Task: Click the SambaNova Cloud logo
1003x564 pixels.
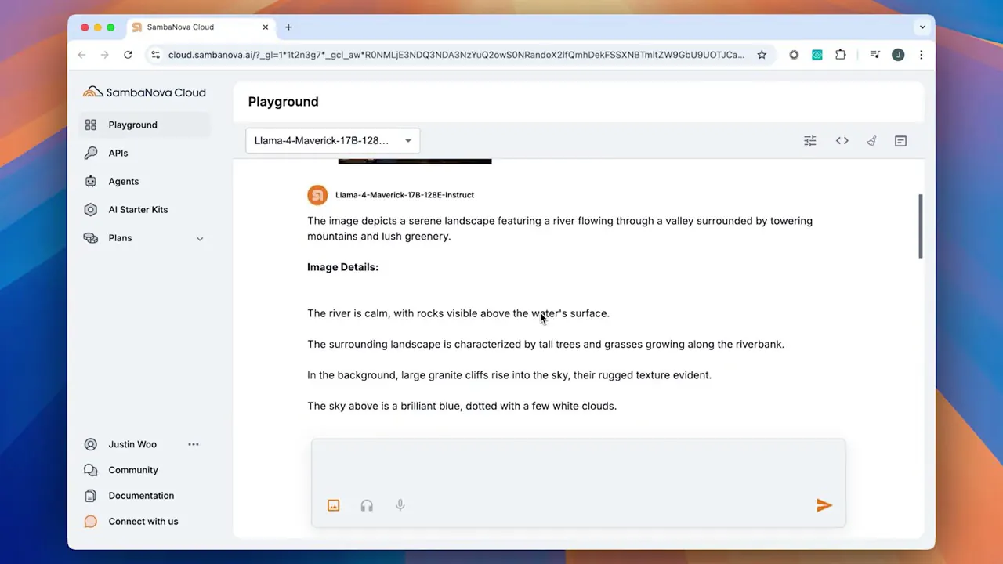Action: coord(144,92)
